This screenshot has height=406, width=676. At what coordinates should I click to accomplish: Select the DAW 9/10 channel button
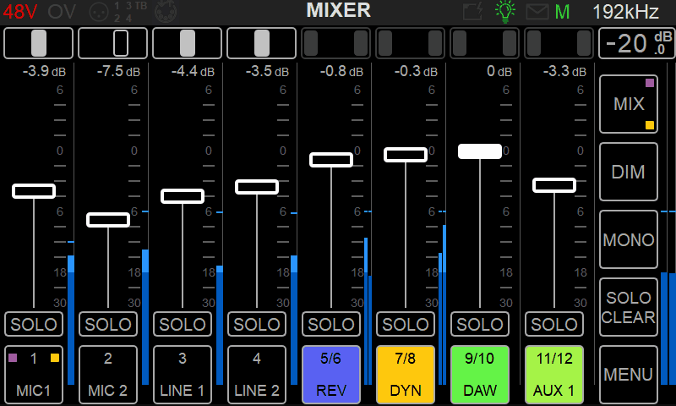[x=480, y=374]
